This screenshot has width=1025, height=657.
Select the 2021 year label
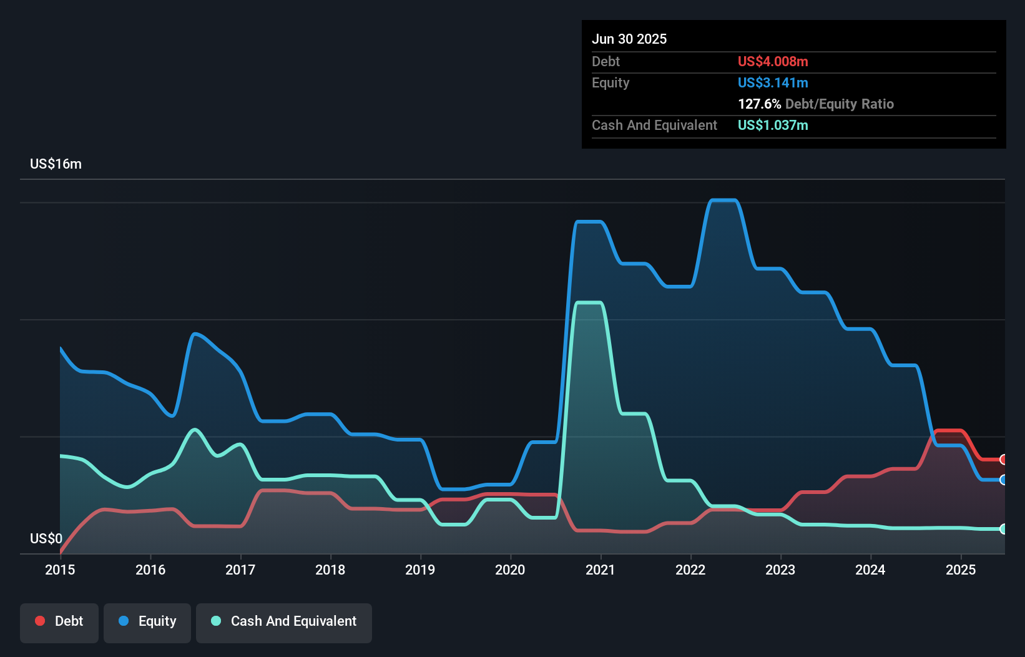click(600, 570)
